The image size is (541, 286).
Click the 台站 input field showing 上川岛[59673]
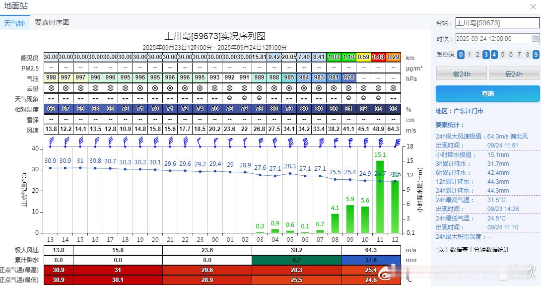coord(497,23)
